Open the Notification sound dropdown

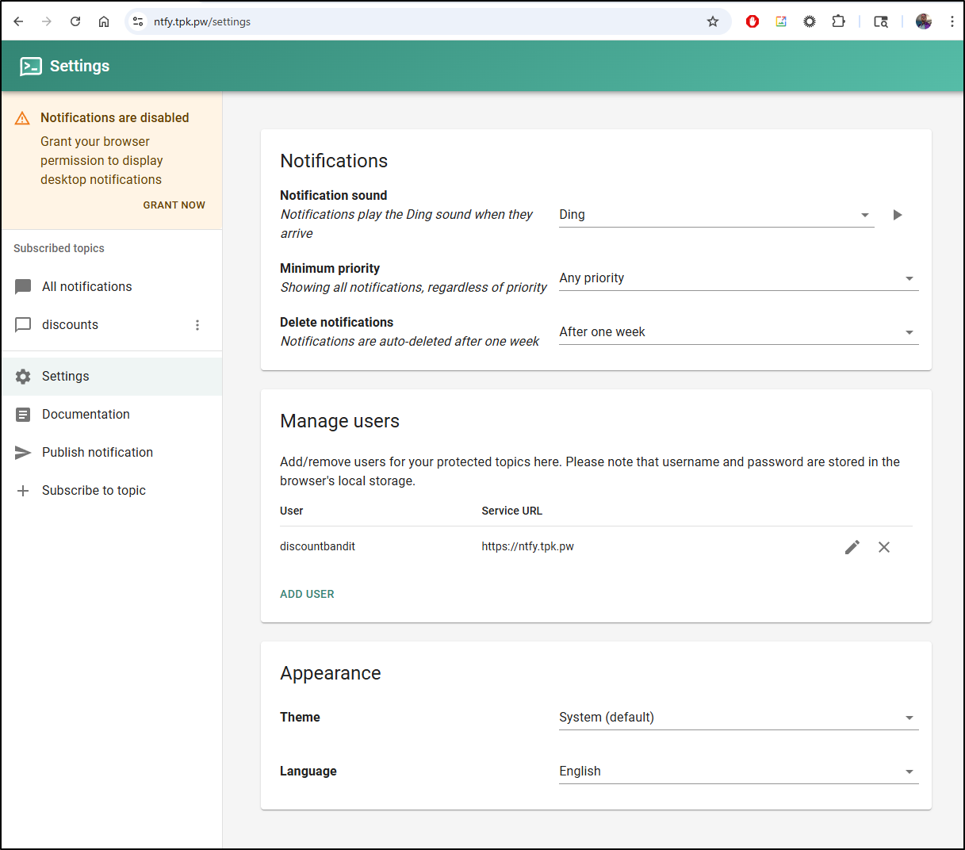[x=715, y=215]
